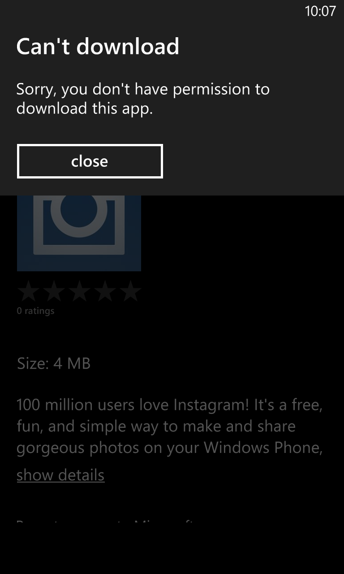Select the first rating star

28,291
